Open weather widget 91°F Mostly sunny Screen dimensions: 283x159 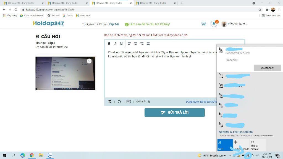click(212, 155)
